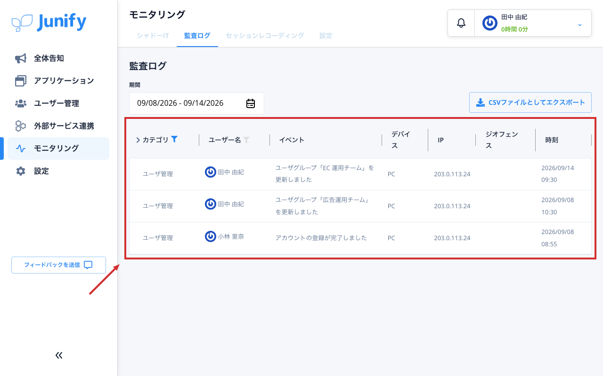This screenshot has width=603, height=376.
Task: Click 0時間 0分 status text
Action: 514,29
